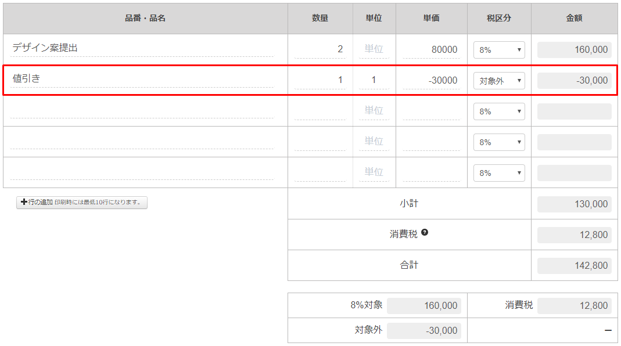
Task: Open tax dropdown in fifth row
Action: click(499, 173)
